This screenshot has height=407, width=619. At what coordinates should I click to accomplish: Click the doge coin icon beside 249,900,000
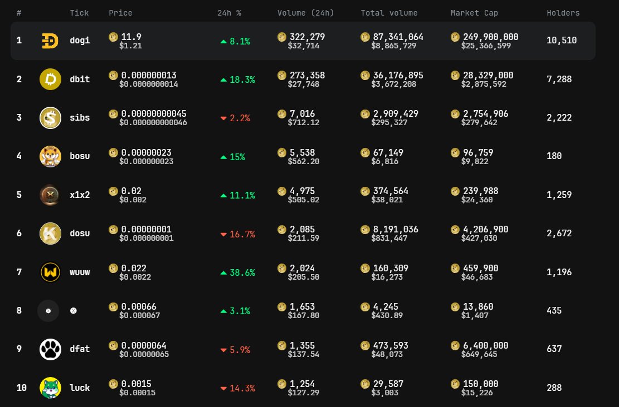click(455, 37)
